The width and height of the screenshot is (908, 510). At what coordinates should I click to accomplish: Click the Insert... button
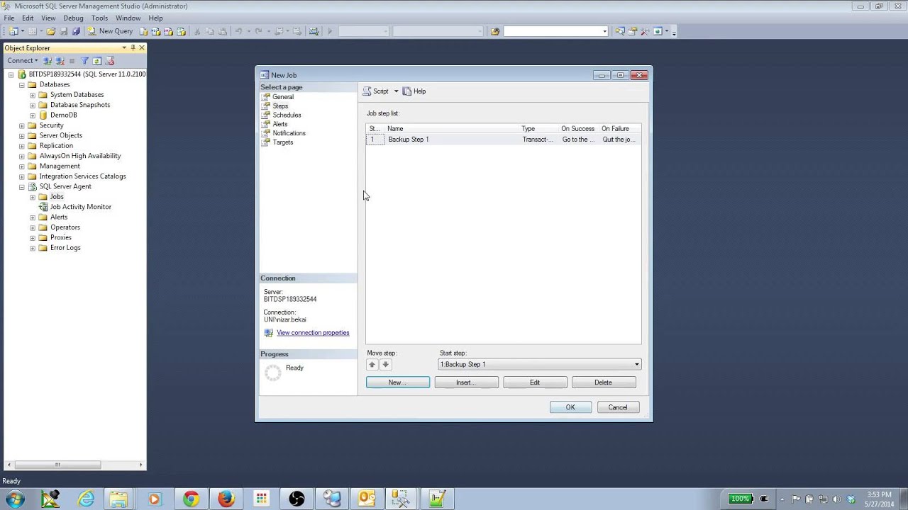(466, 382)
